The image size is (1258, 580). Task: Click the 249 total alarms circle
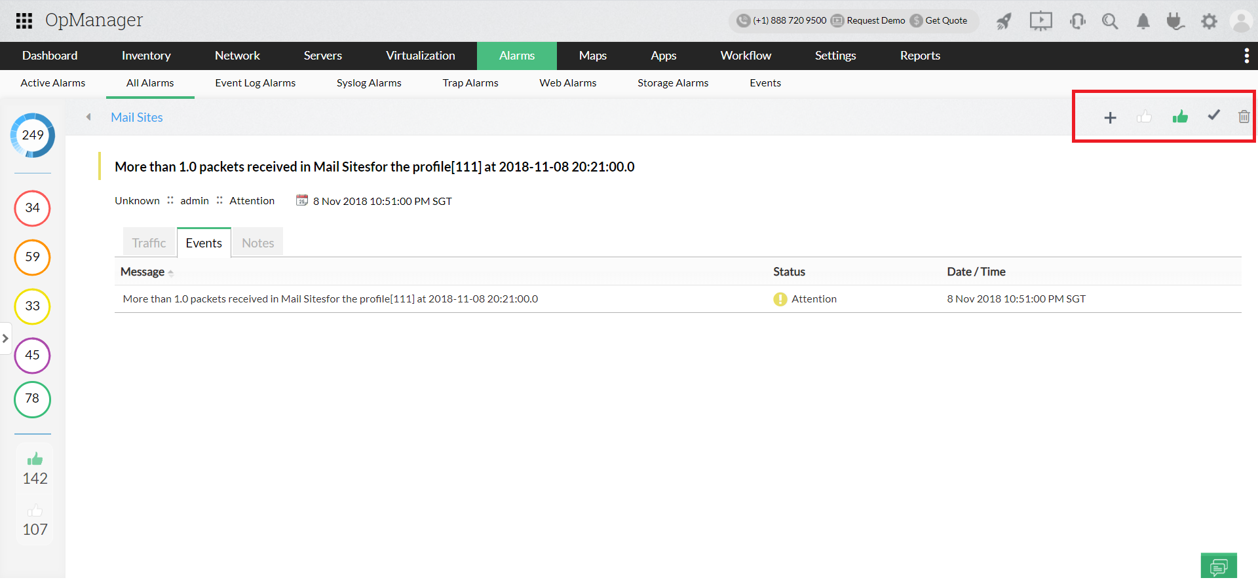click(x=33, y=136)
